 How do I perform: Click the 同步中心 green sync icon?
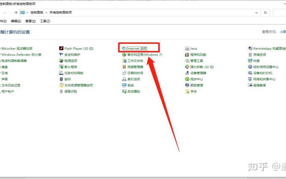pyautogui.click(x=187, y=79)
